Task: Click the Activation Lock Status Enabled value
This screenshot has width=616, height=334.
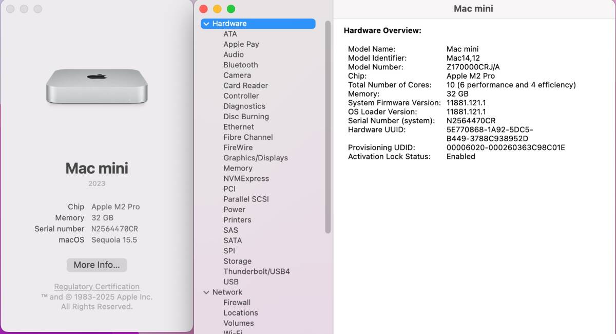Action: [x=461, y=156]
